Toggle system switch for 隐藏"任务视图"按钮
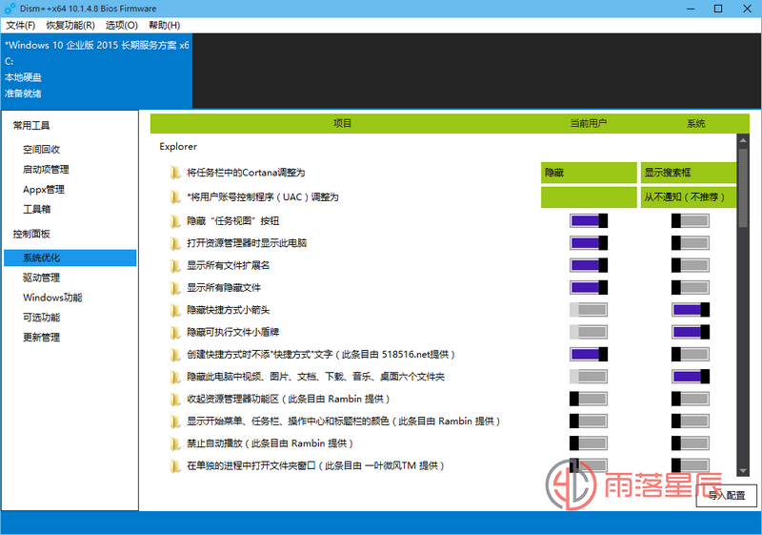Viewport: 762px width, 535px height. tap(691, 221)
